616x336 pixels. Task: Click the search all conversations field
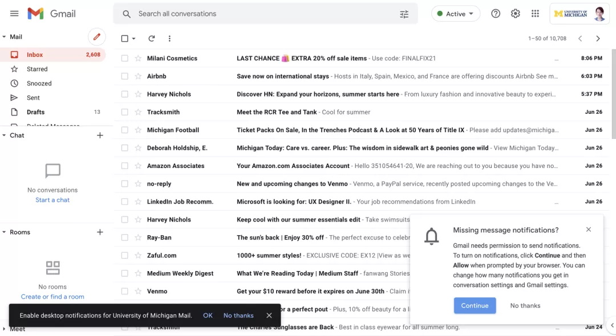265,14
